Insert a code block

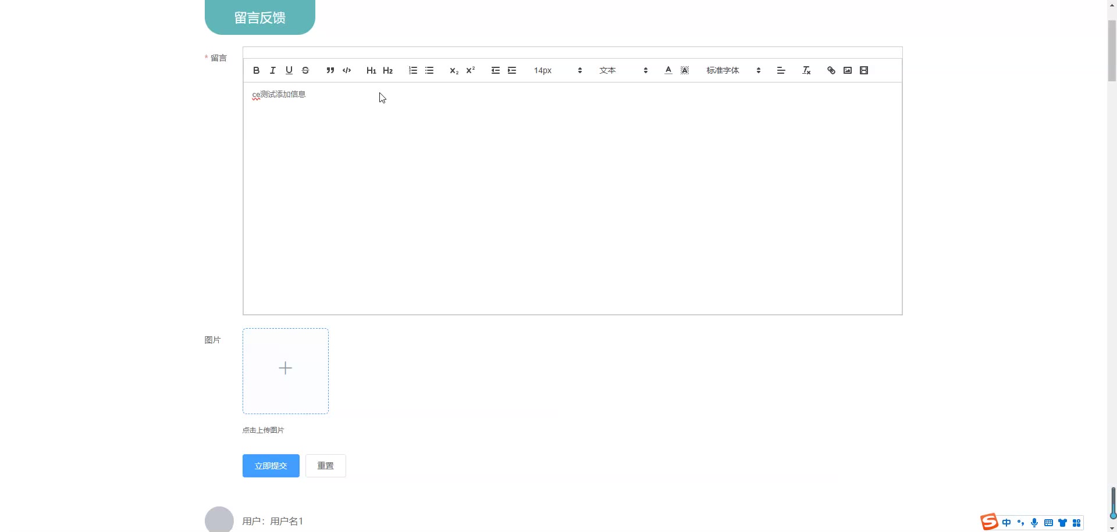click(x=347, y=70)
